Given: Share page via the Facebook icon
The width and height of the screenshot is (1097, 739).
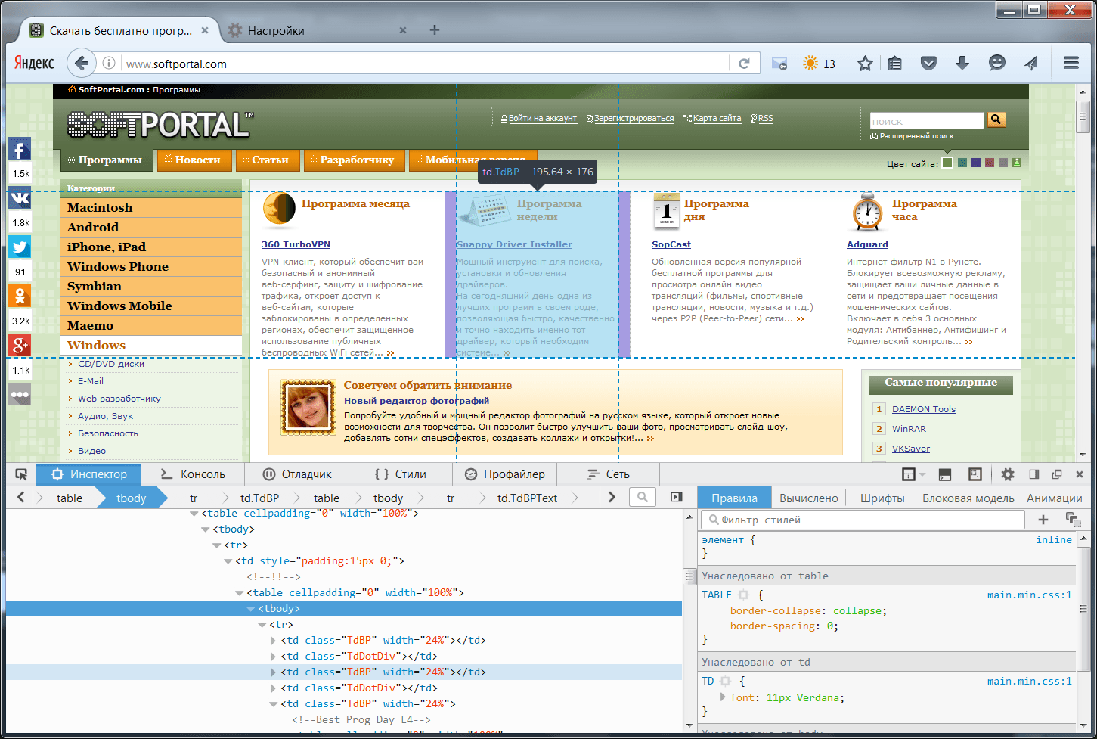Looking at the screenshot, I should [x=20, y=149].
